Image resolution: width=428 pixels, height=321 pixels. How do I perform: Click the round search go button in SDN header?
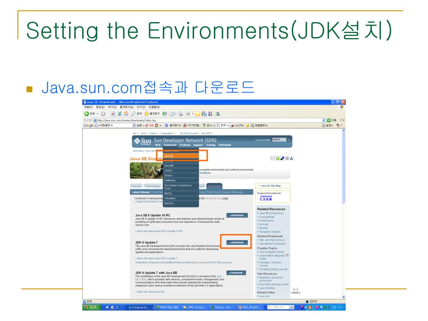[289, 140]
